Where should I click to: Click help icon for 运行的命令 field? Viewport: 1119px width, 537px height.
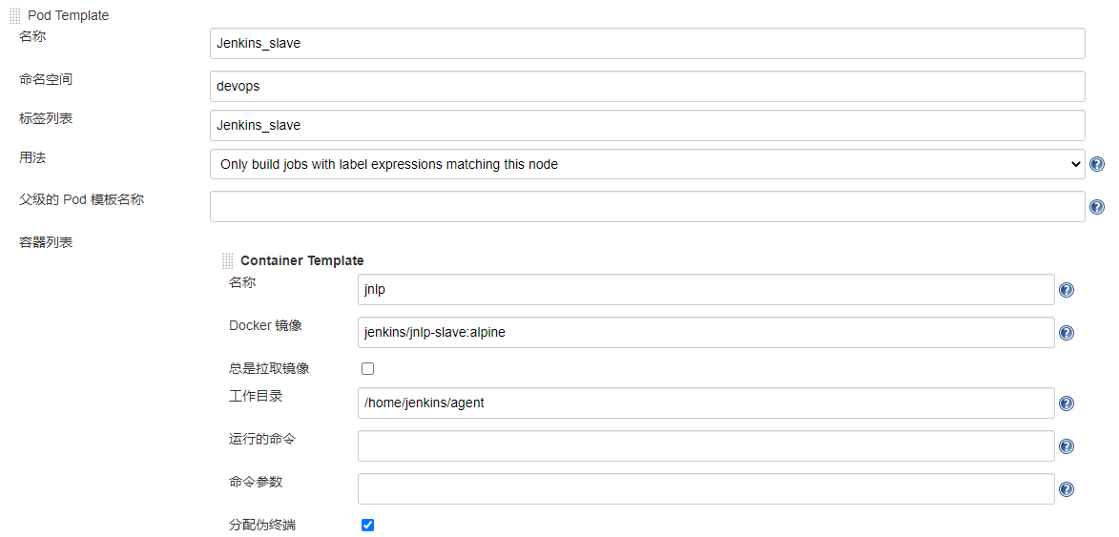click(1067, 446)
